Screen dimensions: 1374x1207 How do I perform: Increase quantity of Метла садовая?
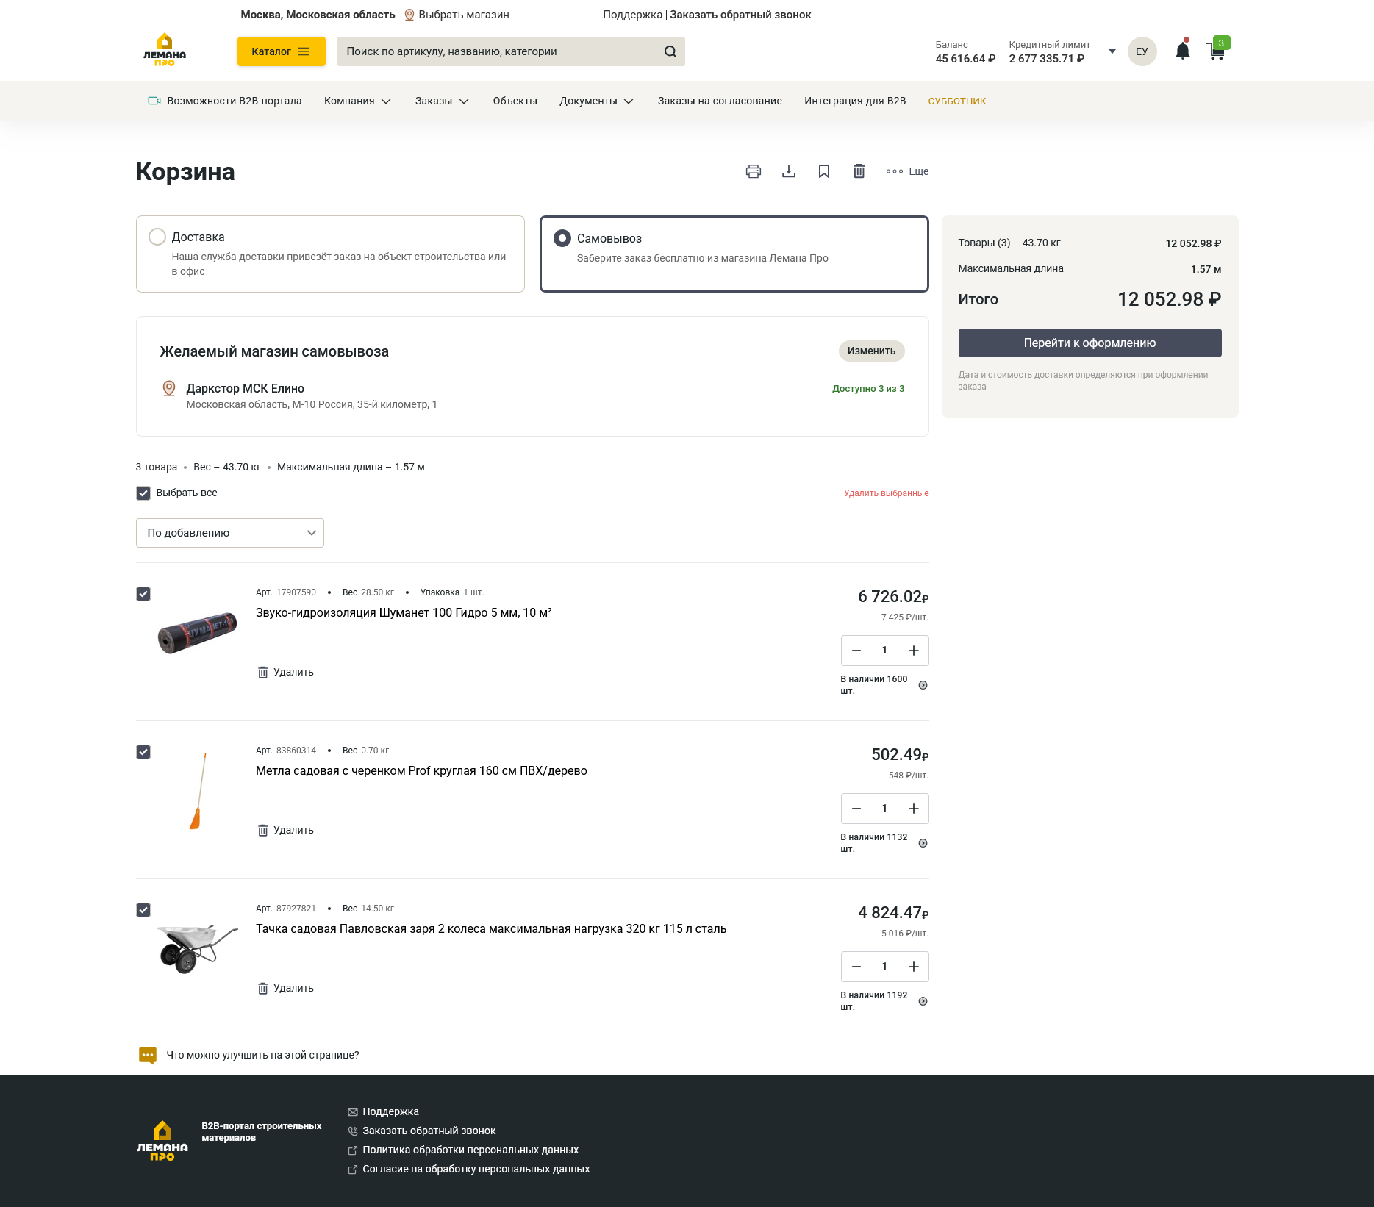pos(913,809)
